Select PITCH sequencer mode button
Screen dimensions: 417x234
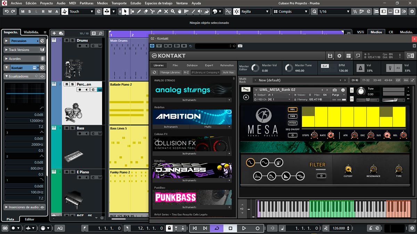(x=292, y=123)
